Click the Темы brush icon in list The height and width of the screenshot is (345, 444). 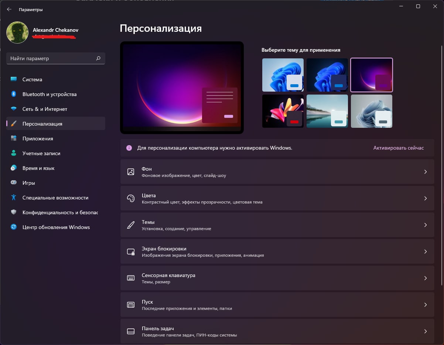131,225
